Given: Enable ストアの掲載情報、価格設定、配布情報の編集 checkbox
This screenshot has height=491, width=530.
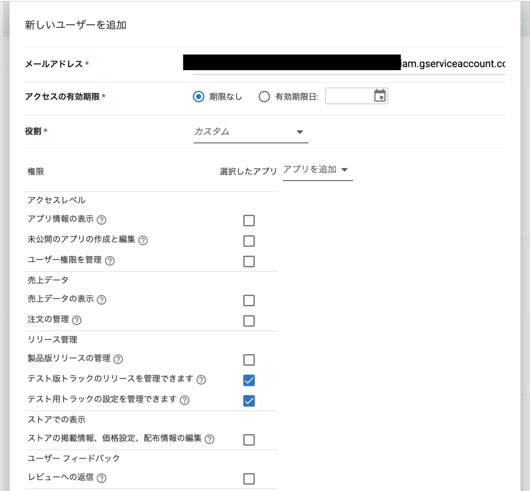Looking at the screenshot, I should point(249,440).
